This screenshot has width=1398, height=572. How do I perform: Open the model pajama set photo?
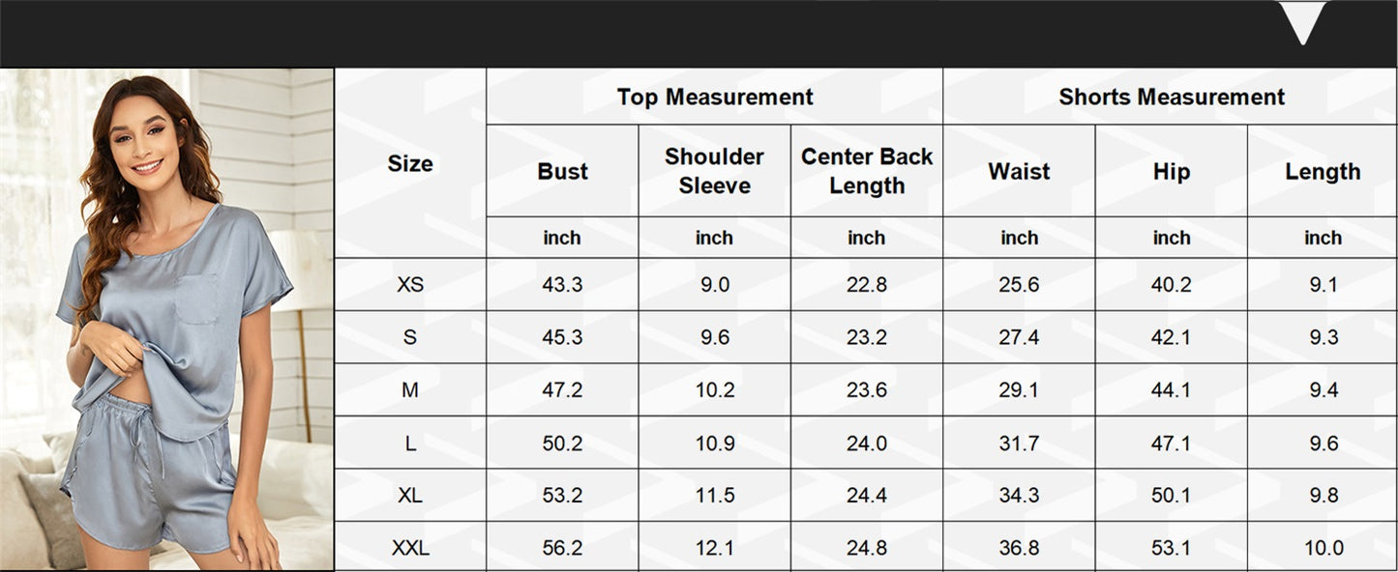click(x=167, y=319)
